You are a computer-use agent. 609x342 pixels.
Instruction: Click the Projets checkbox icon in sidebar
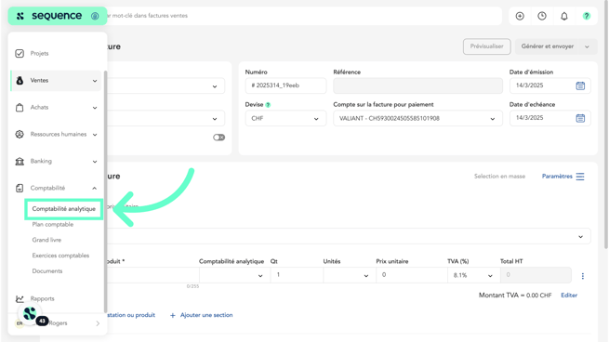coord(20,53)
